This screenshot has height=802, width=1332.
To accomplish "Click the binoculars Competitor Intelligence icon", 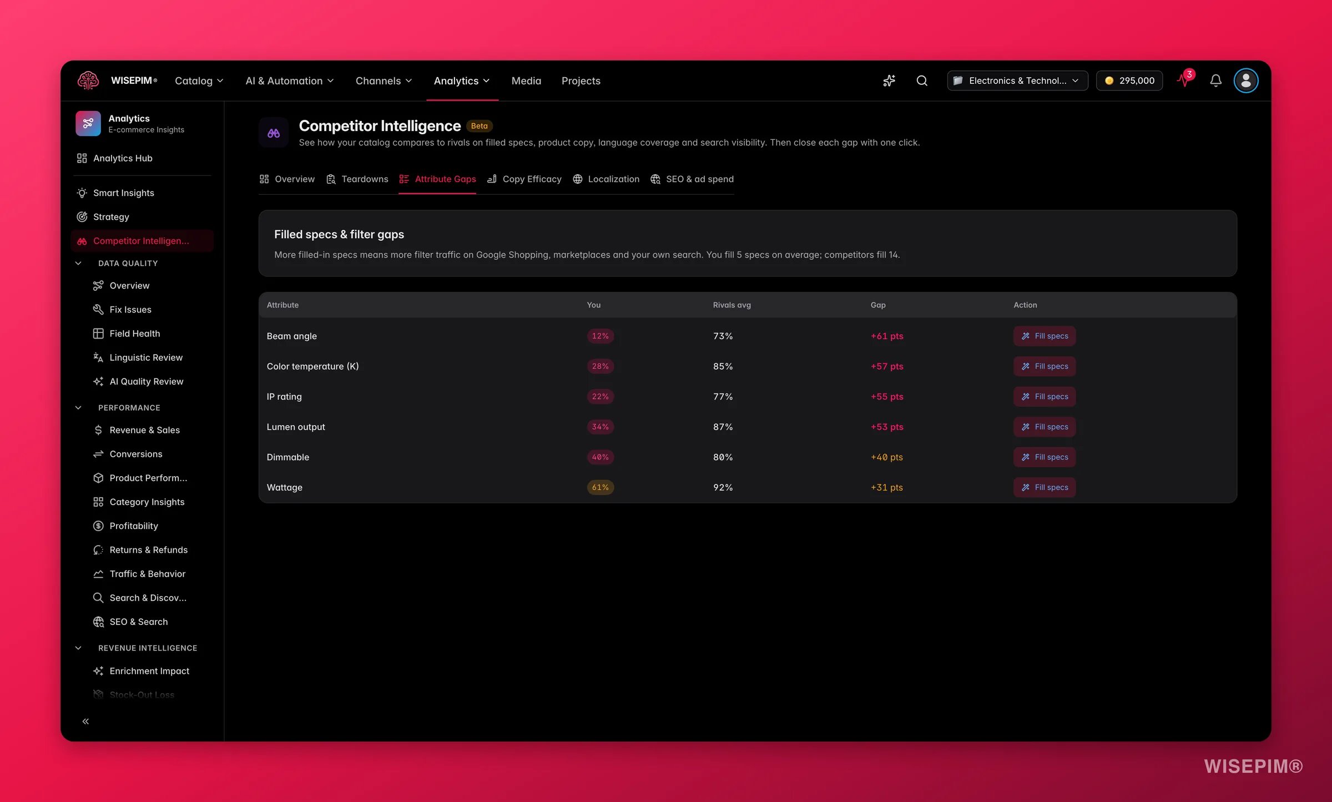I will pyautogui.click(x=274, y=133).
